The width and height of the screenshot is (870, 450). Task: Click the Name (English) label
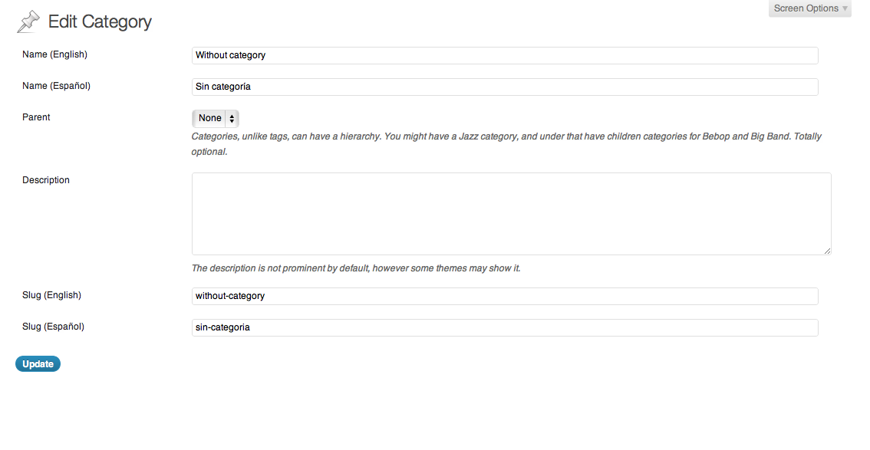[55, 54]
